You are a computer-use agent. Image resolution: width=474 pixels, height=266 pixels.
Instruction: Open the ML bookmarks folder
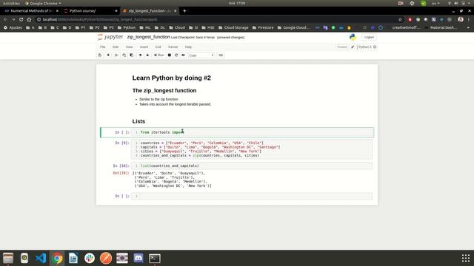pyautogui.click(x=145, y=27)
